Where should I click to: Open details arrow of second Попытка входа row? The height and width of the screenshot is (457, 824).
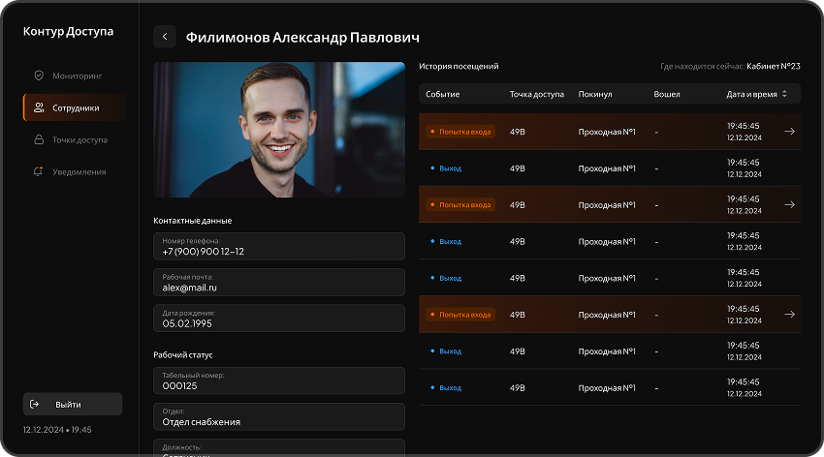tap(789, 205)
